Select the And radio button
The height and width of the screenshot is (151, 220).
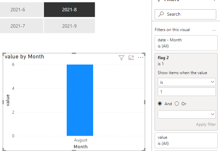160,104
